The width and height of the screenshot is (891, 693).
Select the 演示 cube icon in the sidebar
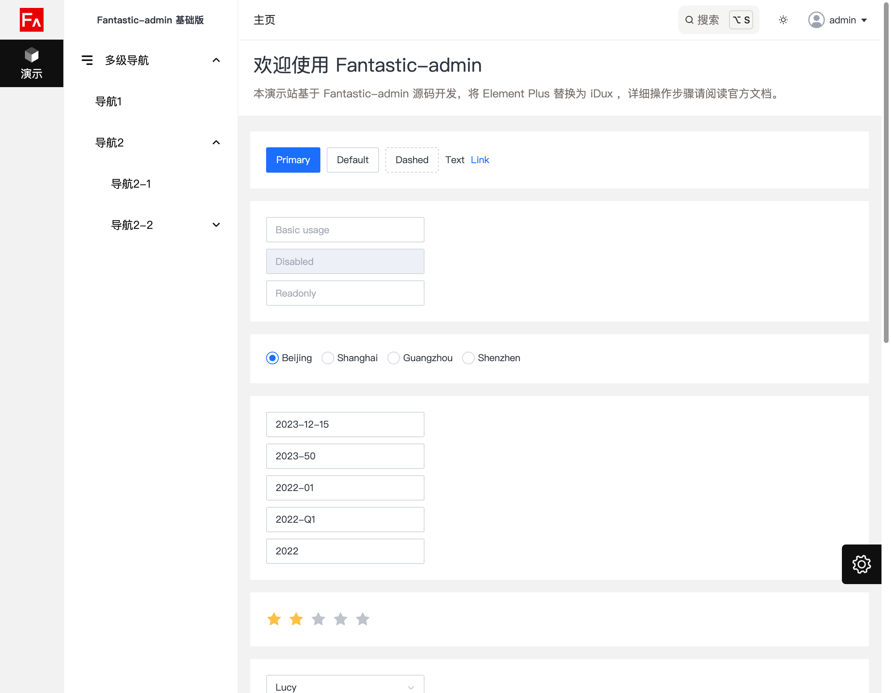[x=31, y=55]
